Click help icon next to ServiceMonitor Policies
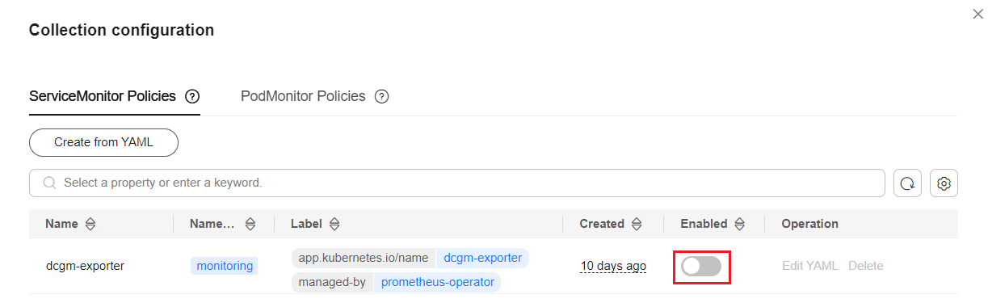988x303 pixels. (191, 97)
